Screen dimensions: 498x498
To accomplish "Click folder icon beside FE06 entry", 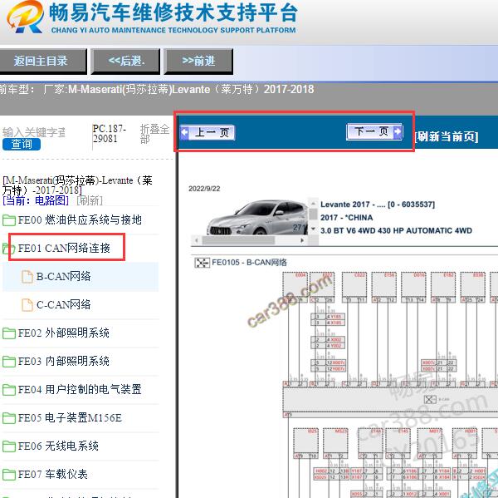I will pyautogui.click(x=9, y=446).
